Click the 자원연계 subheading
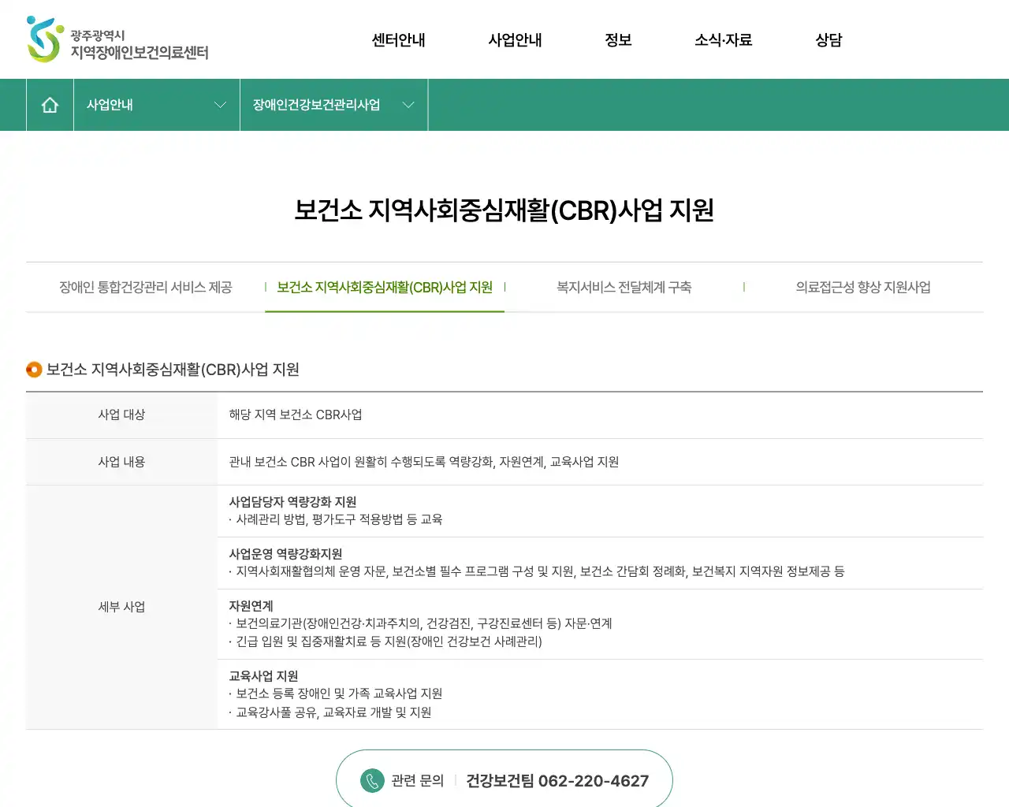The width and height of the screenshot is (1009, 807). tap(251, 606)
